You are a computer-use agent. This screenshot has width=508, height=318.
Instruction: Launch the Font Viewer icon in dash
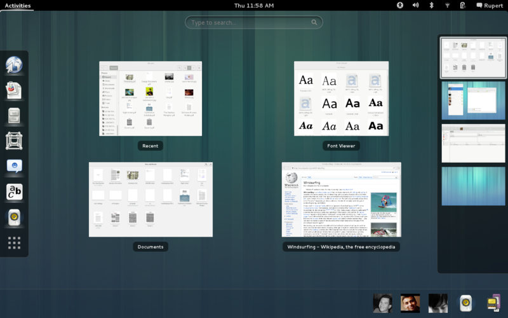(14, 192)
